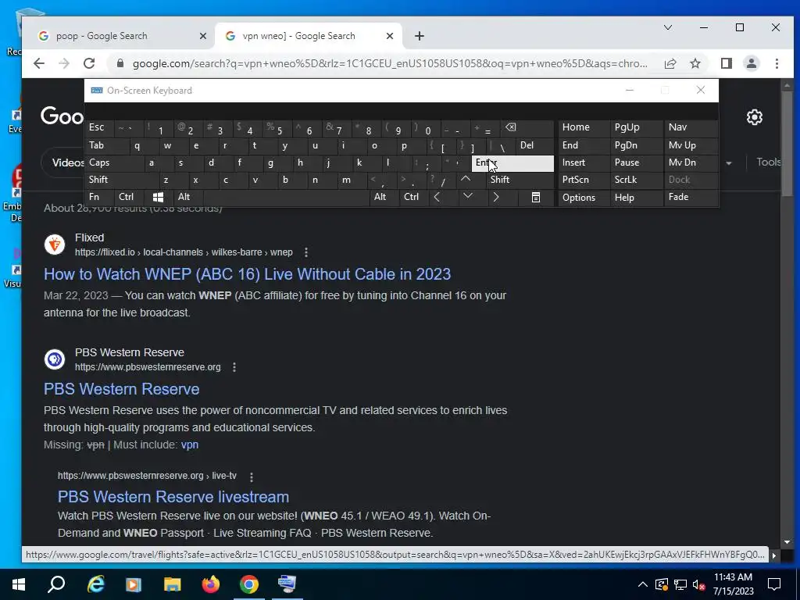The width and height of the screenshot is (800, 600).
Task: Toggle the right Shift key
Action: (x=520, y=180)
